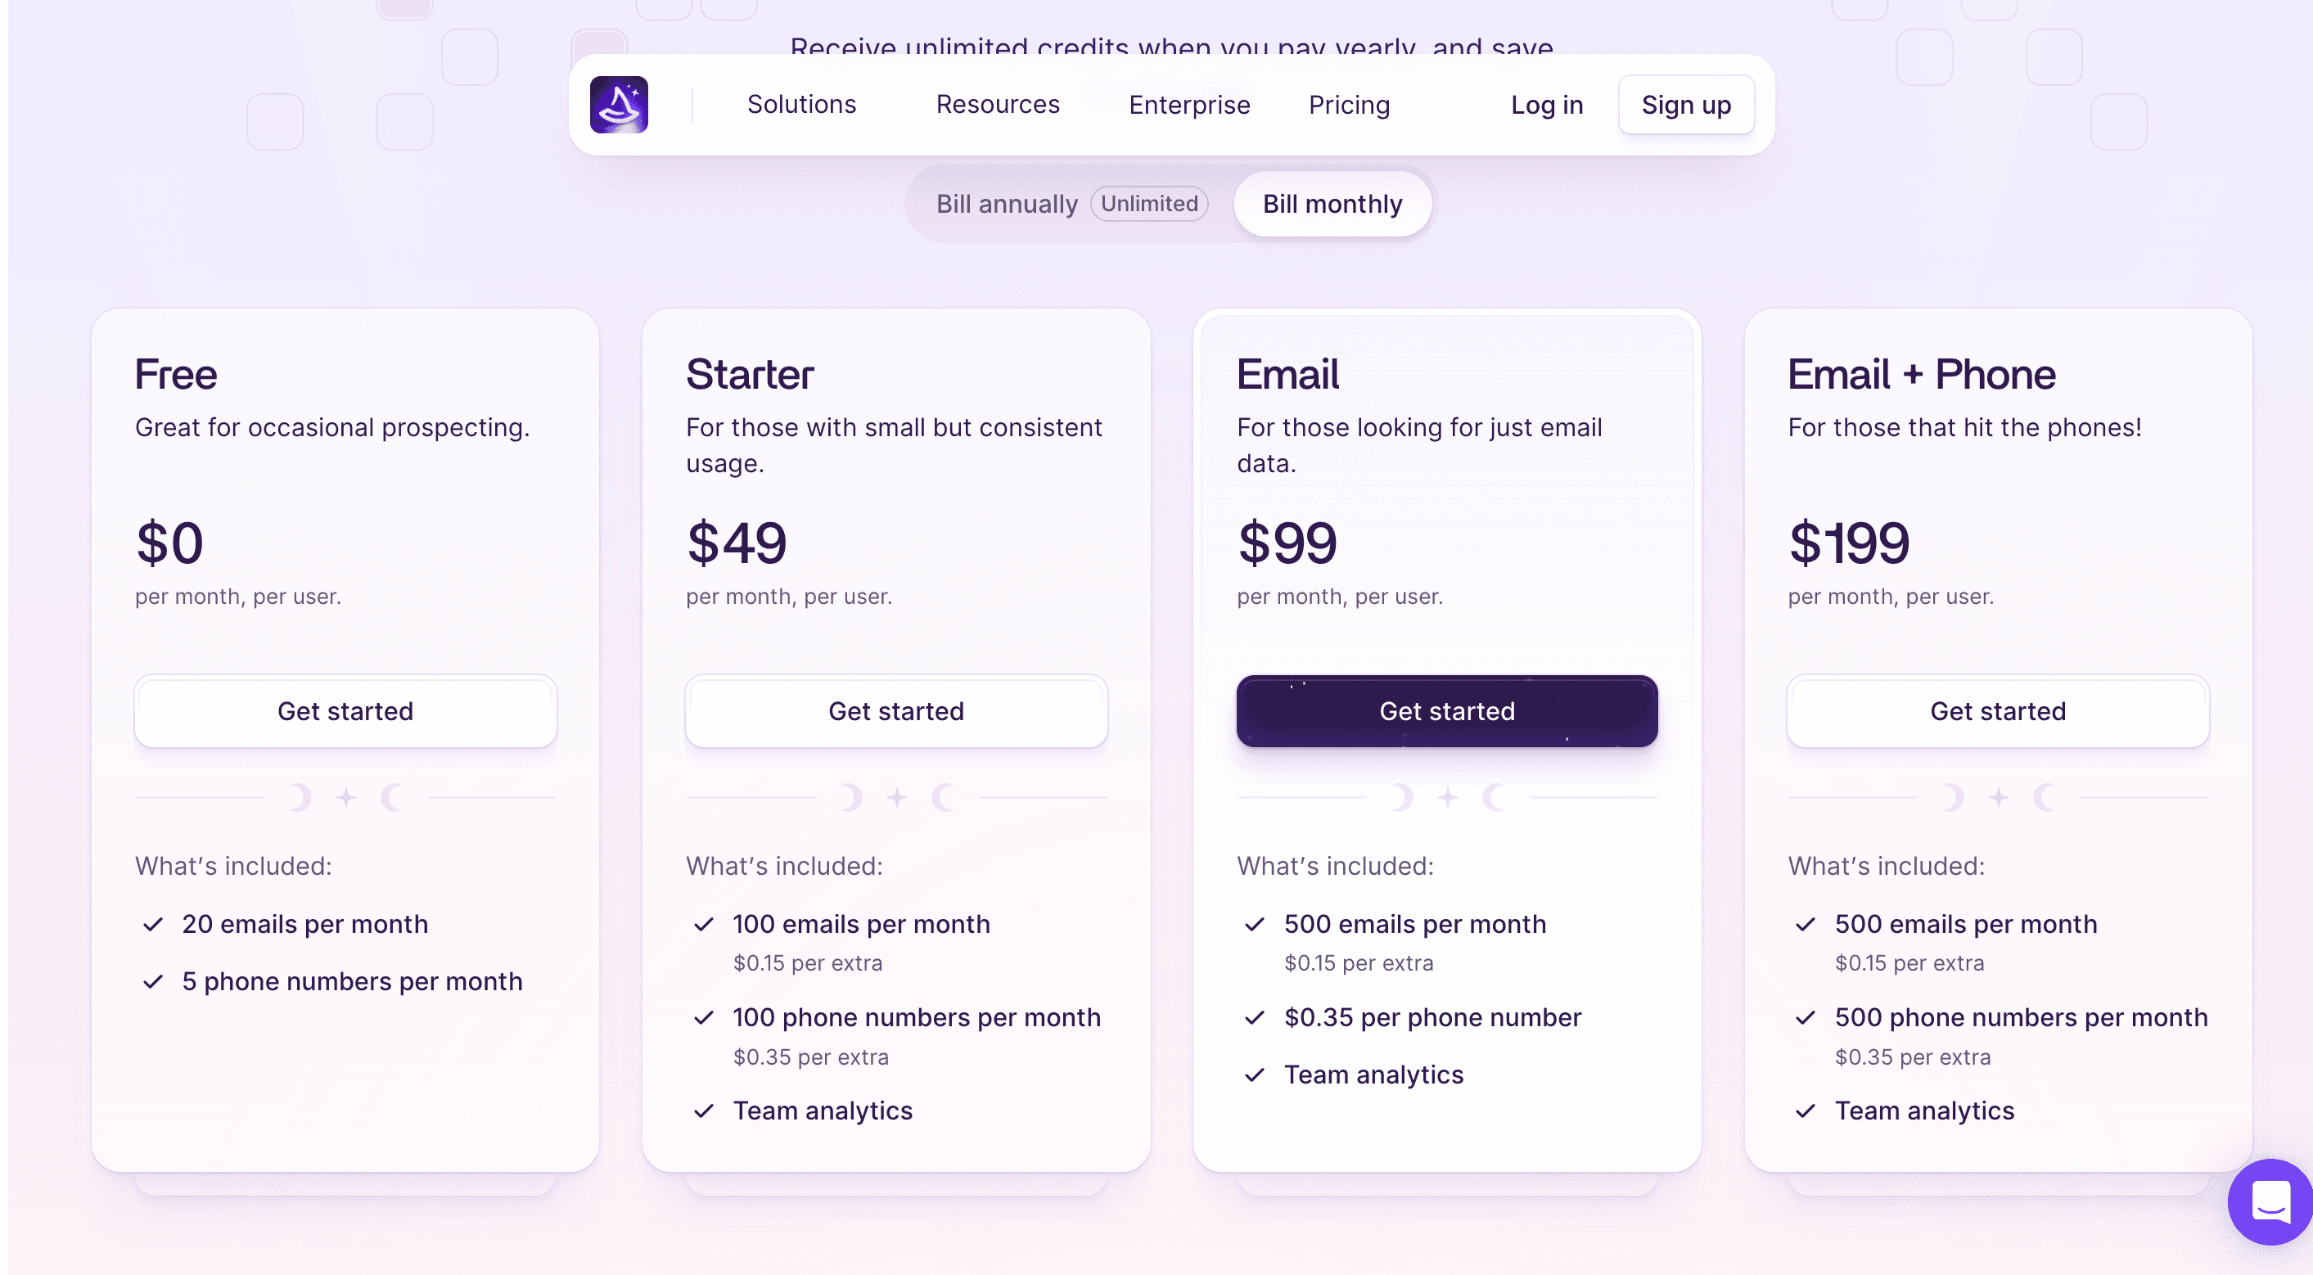Switch billing to Bill annually
This screenshot has width=2313, height=1275.
[x=1007, y=204]
